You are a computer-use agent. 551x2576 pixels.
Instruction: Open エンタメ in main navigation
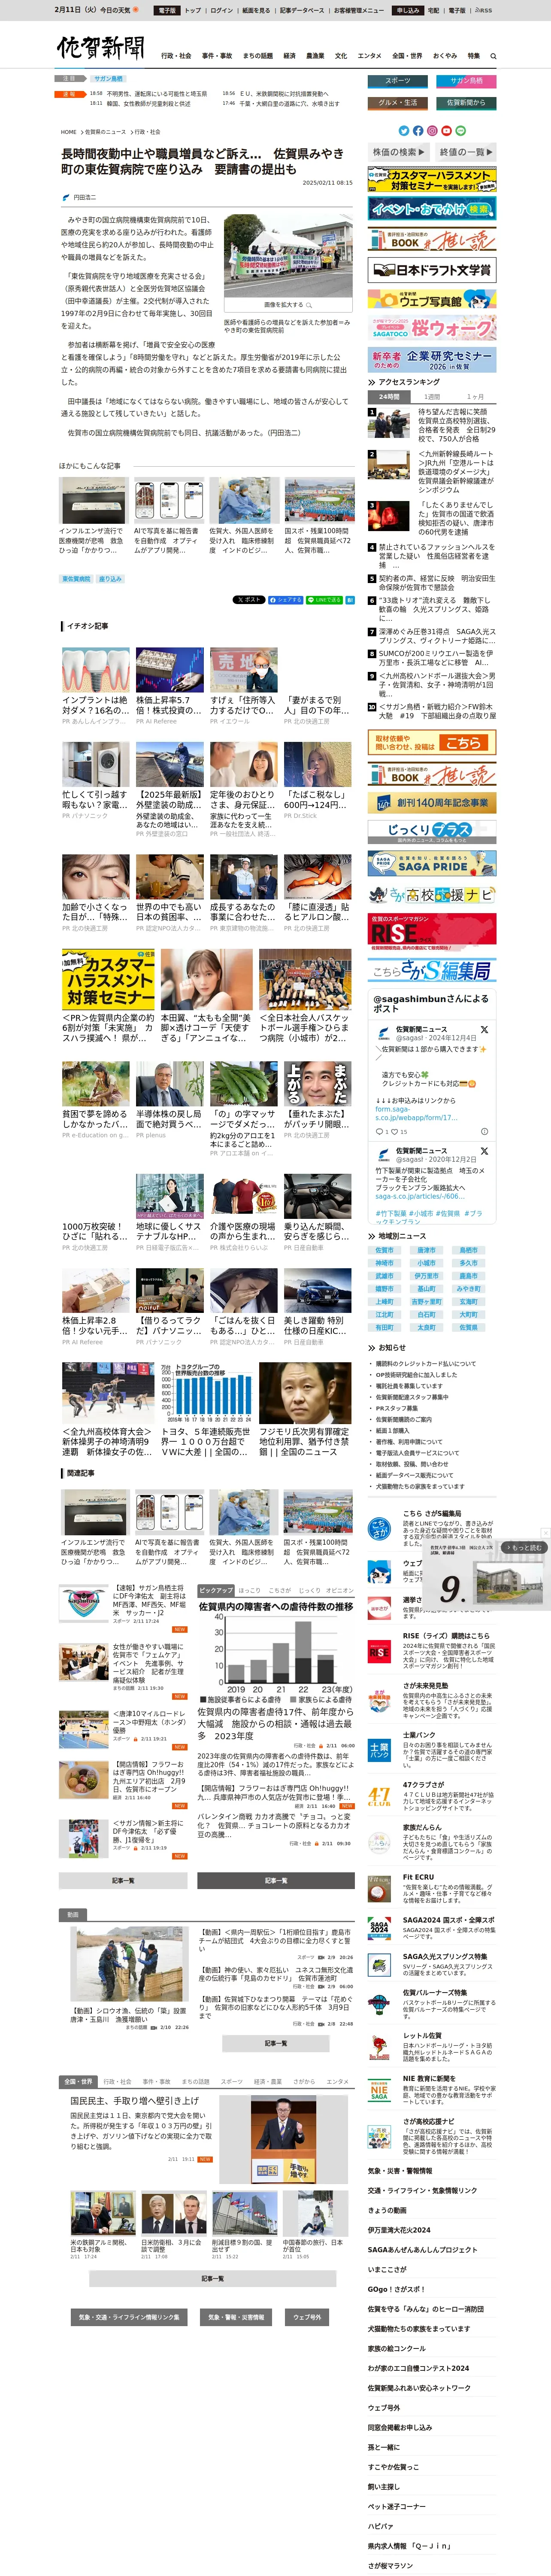(x=369, y=56)
